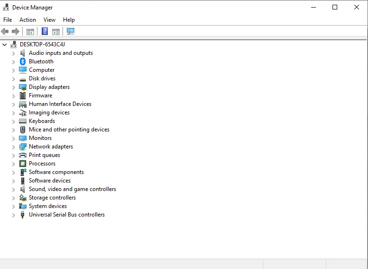Click the Processors chip icon
The height and width of the screenshot is (269, 368).
pos(23,164)
